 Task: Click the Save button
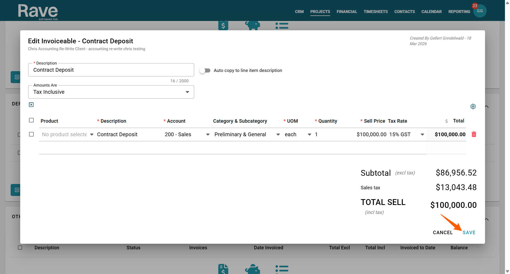pyautogui.click(x=469, y=233)
